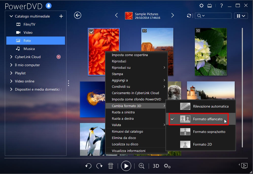Choose Imposta come copertina
This screenshot has height=174, width=253.
coord(137,55)
